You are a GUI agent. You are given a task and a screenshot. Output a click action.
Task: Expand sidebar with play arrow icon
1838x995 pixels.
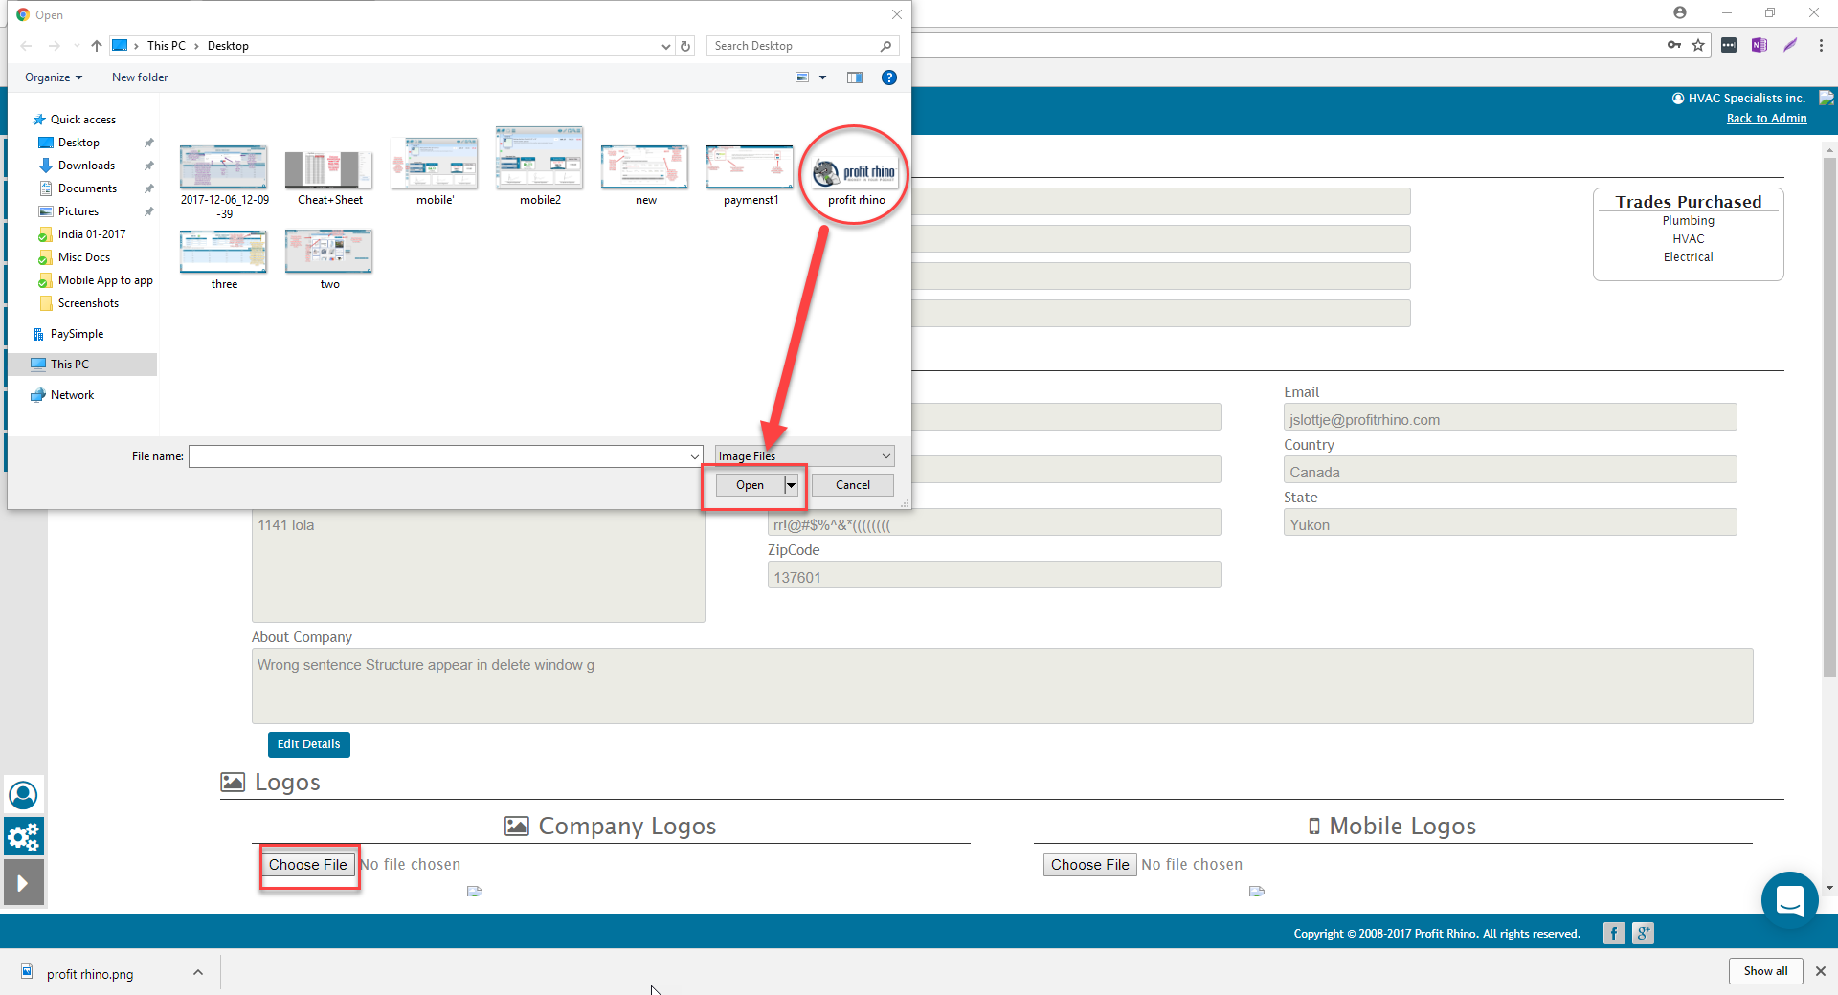pyautogui.click(x=24, y=883)
